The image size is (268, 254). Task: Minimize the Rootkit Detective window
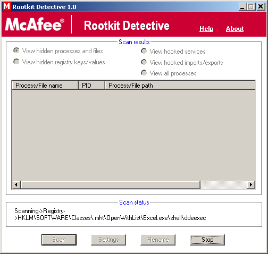[242, 7]
